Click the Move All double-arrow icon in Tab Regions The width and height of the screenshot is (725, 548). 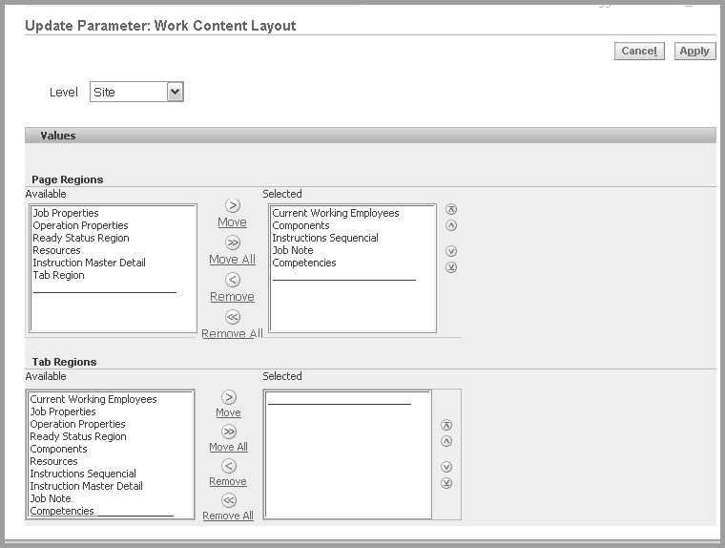pyautogui.click(x=229, y=432)
